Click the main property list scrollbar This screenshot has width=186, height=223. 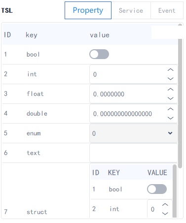[x=180, y=96]
